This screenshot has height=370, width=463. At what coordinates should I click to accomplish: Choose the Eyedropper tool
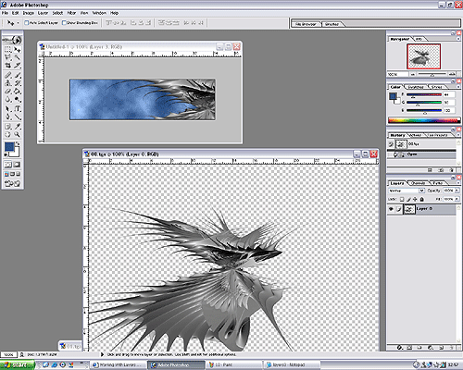[18, 126]
